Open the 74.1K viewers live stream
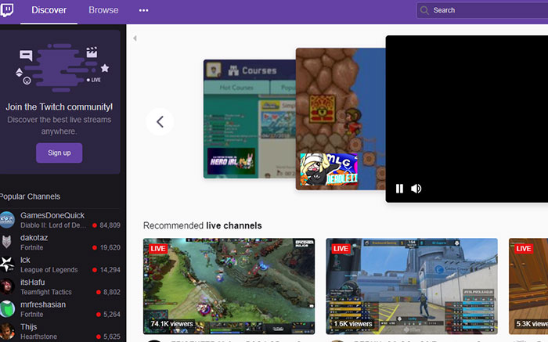Screen dimensions: 548x342 pos(229,286)
